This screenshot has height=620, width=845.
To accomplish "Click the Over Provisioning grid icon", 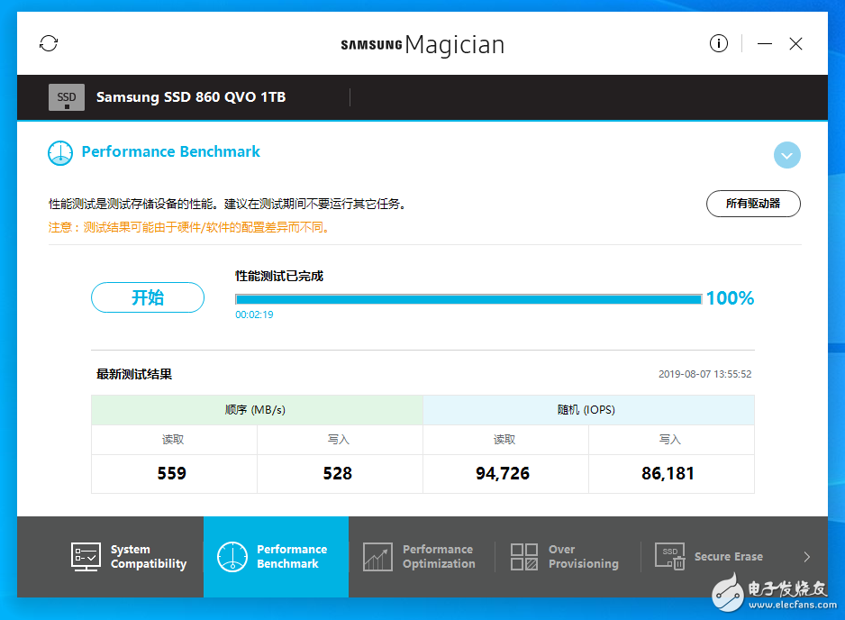I will coord(524,557).
